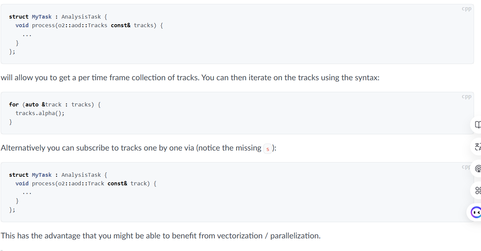The width and height of the screenshot is (481, 251).
Task: Click the 'vectorization / parallelization' sentence
Action: tap(161, 236)
